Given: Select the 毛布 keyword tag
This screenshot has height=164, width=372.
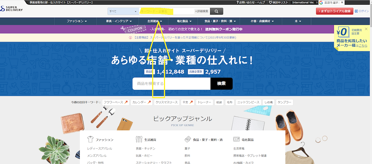Looking at the screenshot, I should [229, 102].
